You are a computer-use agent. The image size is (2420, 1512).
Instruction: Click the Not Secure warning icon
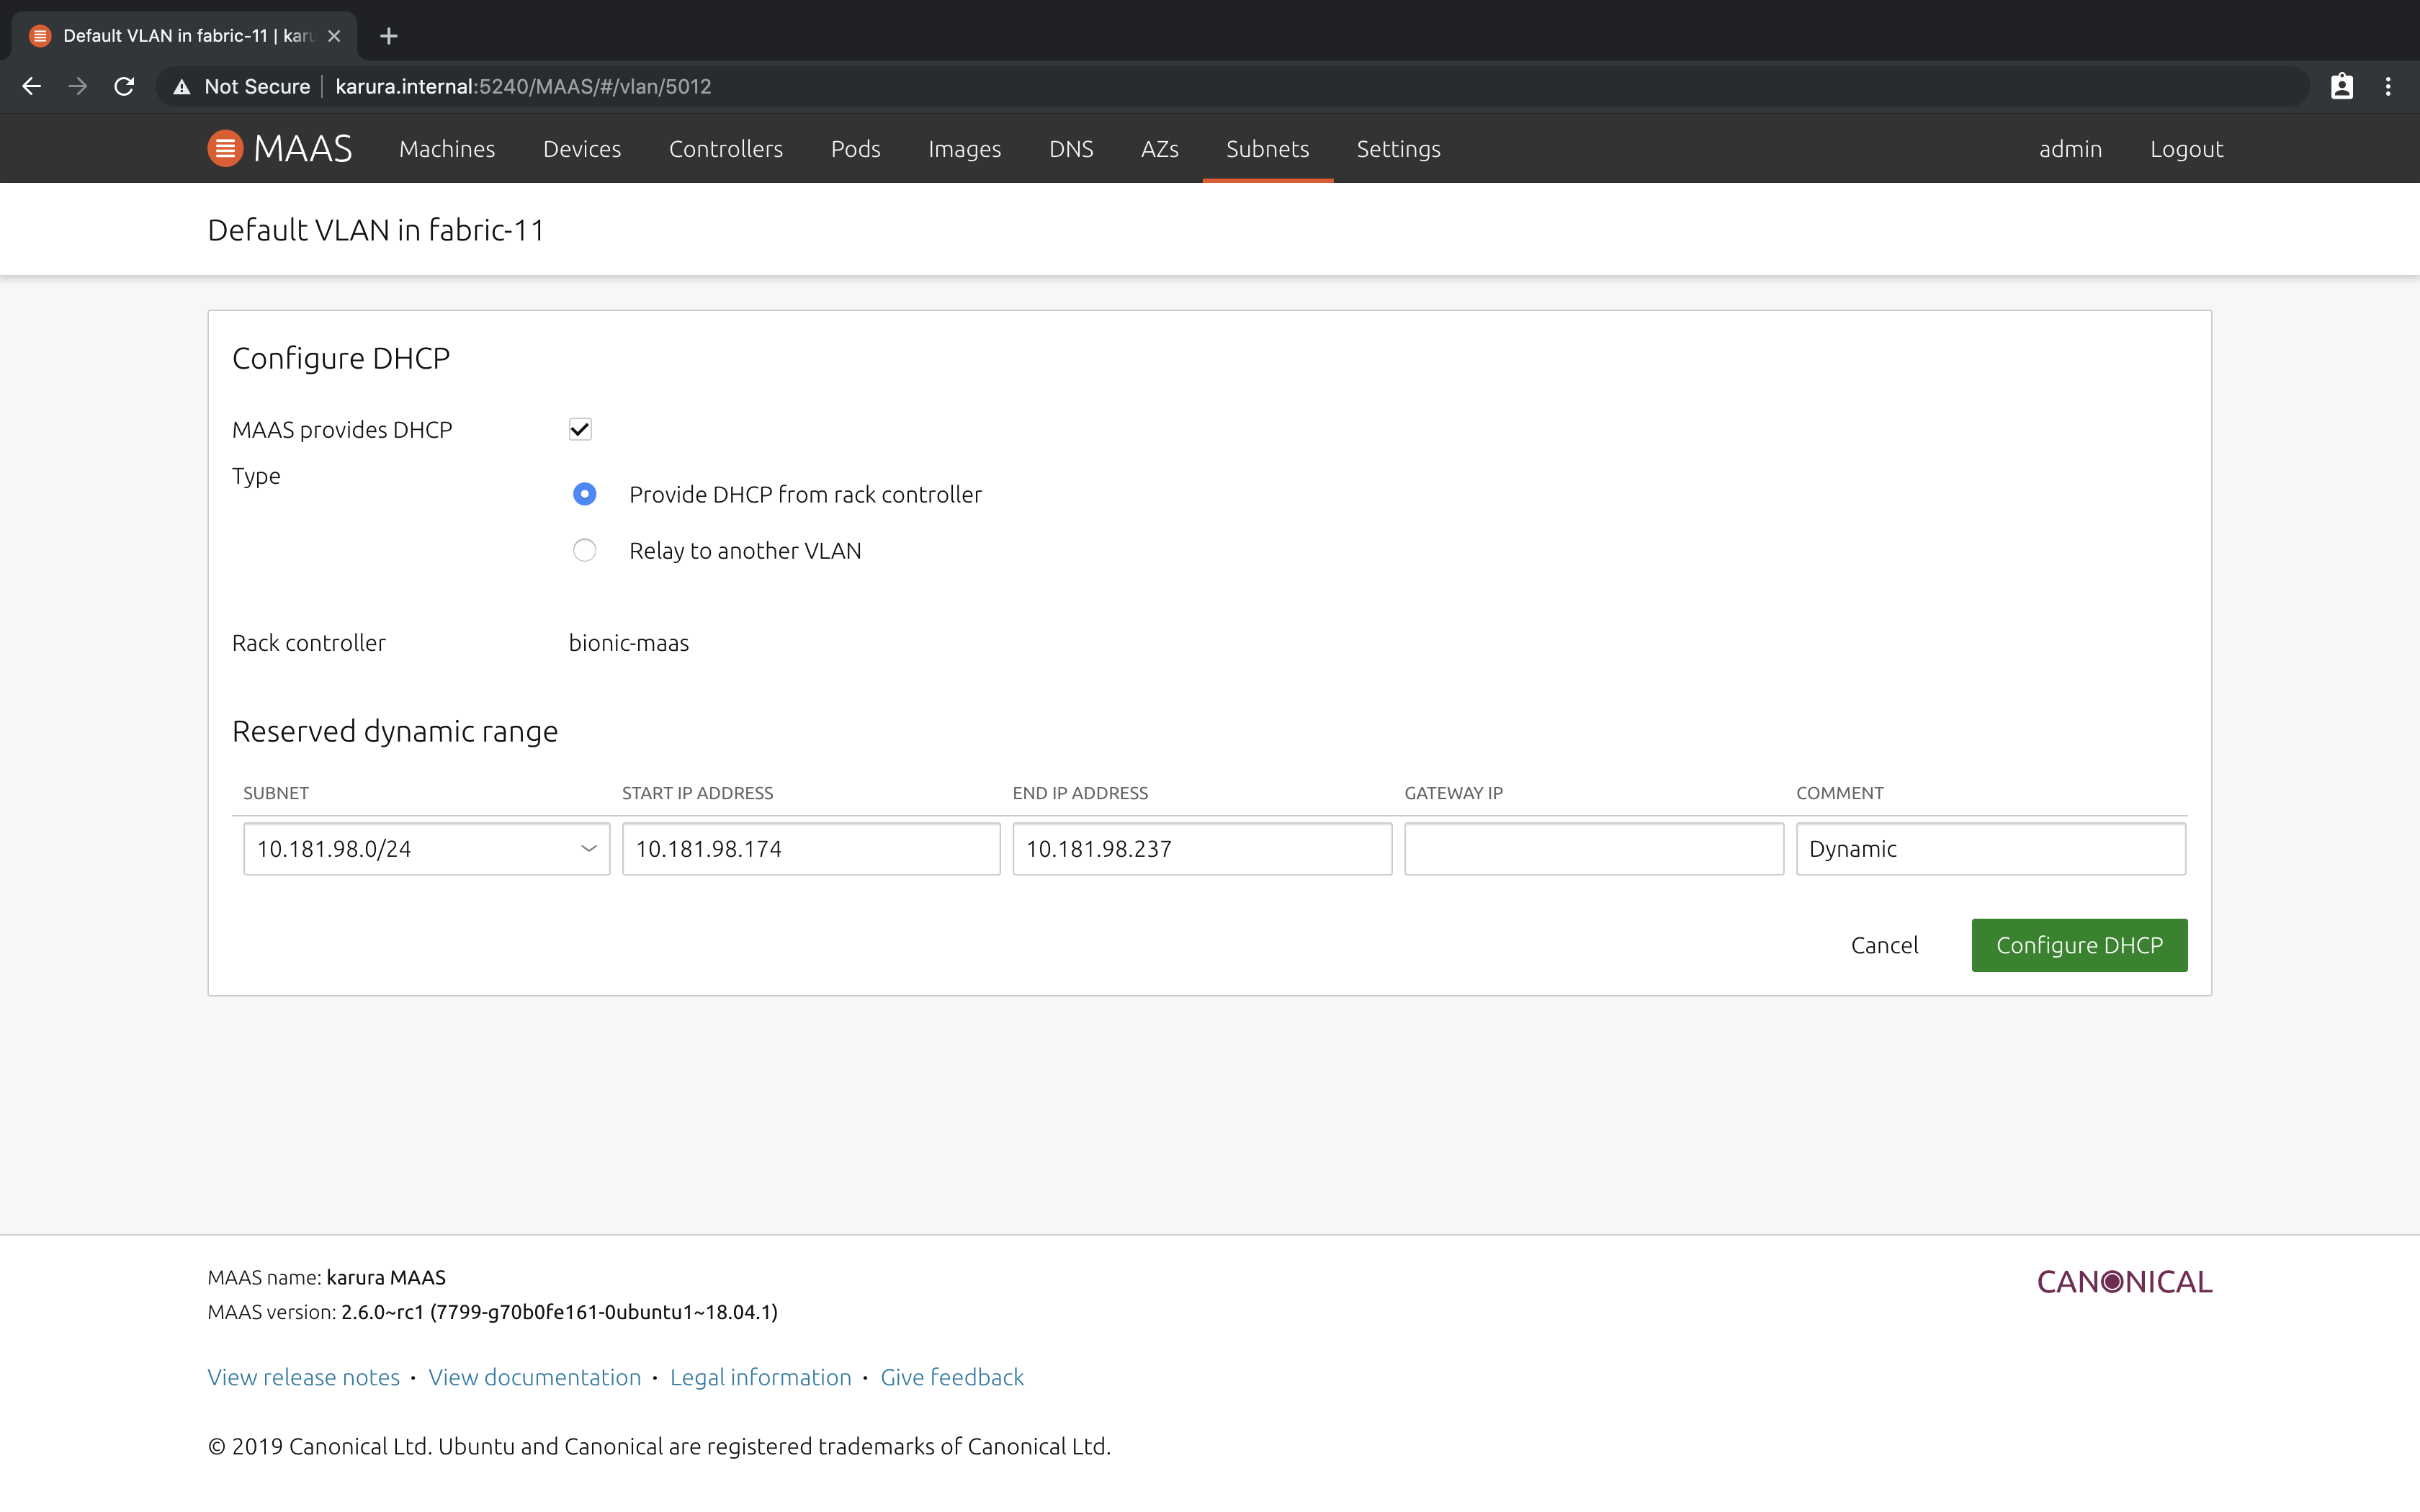(182, 87)
